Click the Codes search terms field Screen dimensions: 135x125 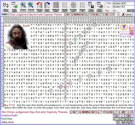[62, 14]
